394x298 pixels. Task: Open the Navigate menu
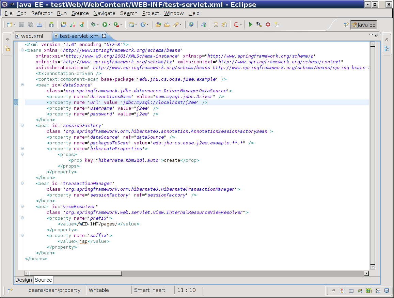[104, 13]
